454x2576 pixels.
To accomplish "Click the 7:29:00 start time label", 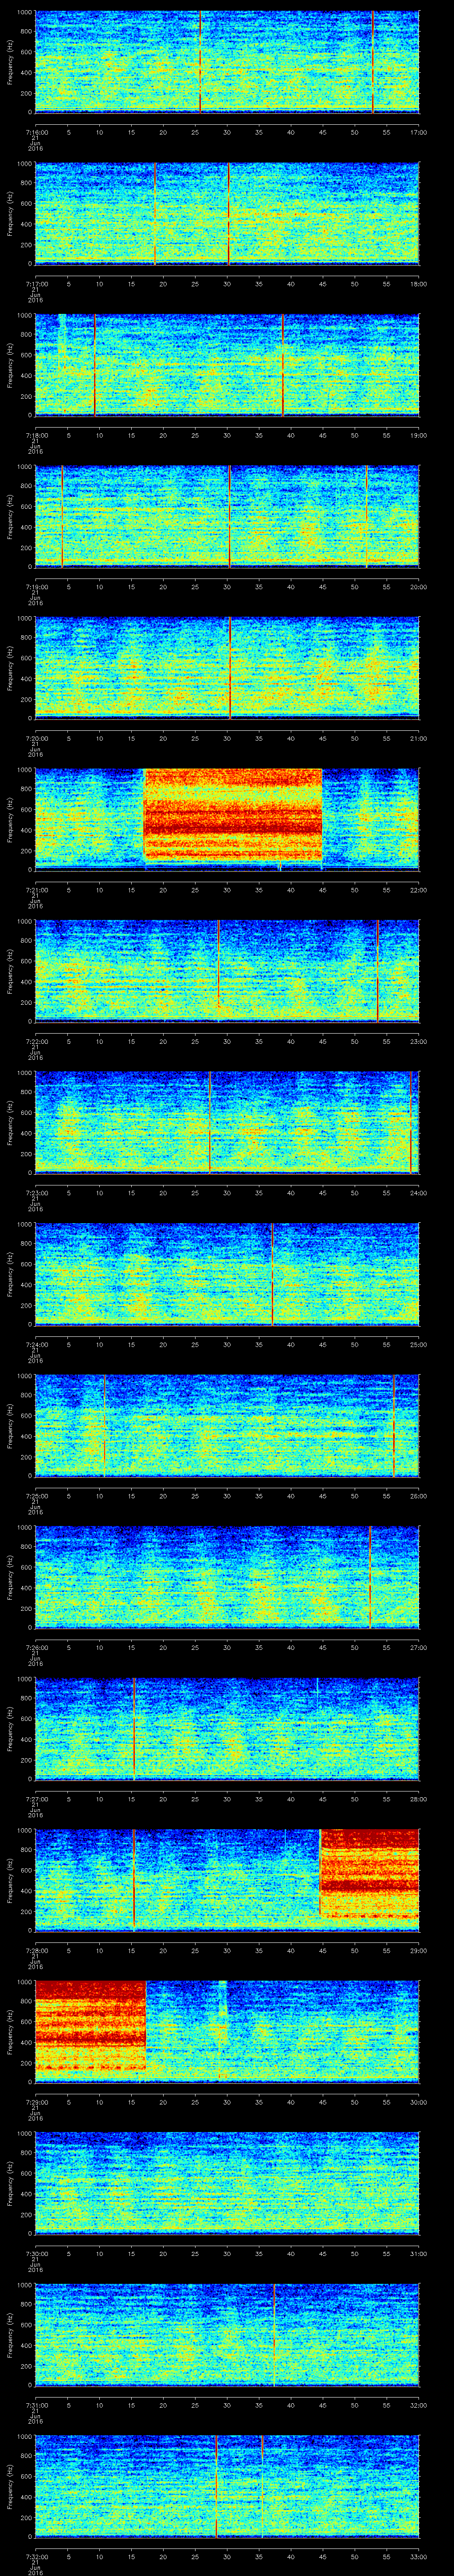I will point(36,2101).
